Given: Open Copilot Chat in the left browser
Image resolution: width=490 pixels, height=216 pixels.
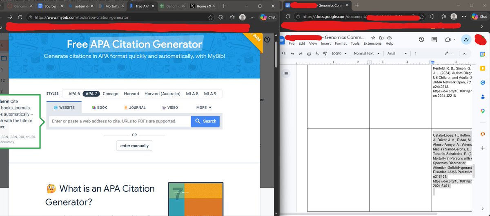Looking at the screenshot, I should [268, 17].
